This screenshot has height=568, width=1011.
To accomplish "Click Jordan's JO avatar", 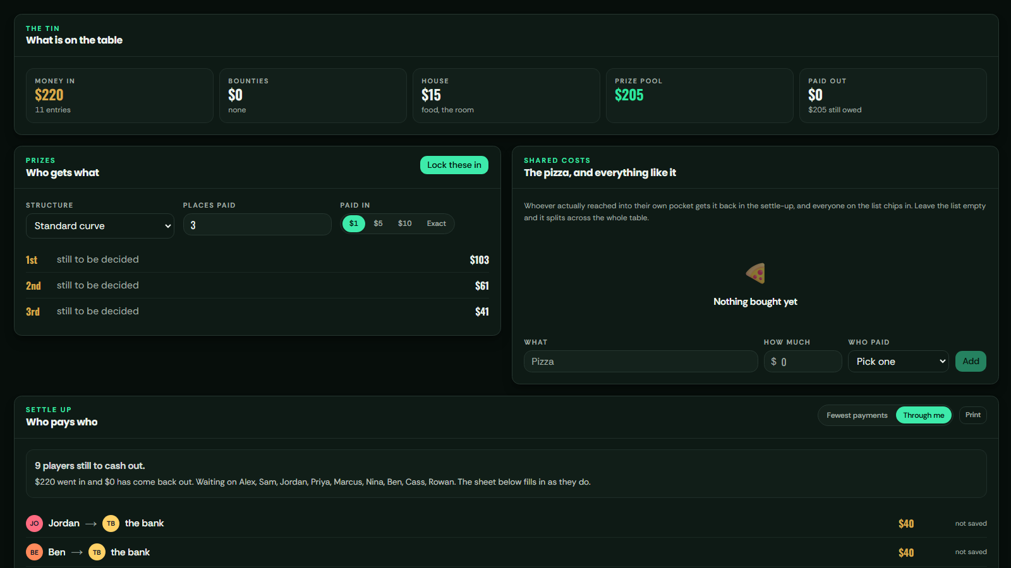I will click(34, 523).
